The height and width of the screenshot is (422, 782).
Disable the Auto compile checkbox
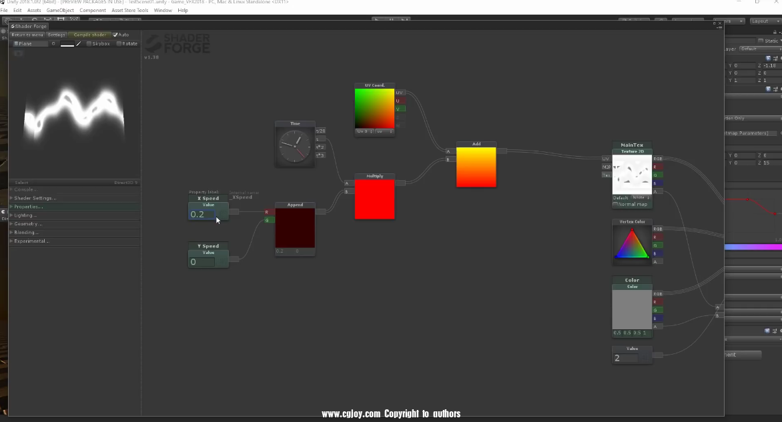click(x=115, y=35)
